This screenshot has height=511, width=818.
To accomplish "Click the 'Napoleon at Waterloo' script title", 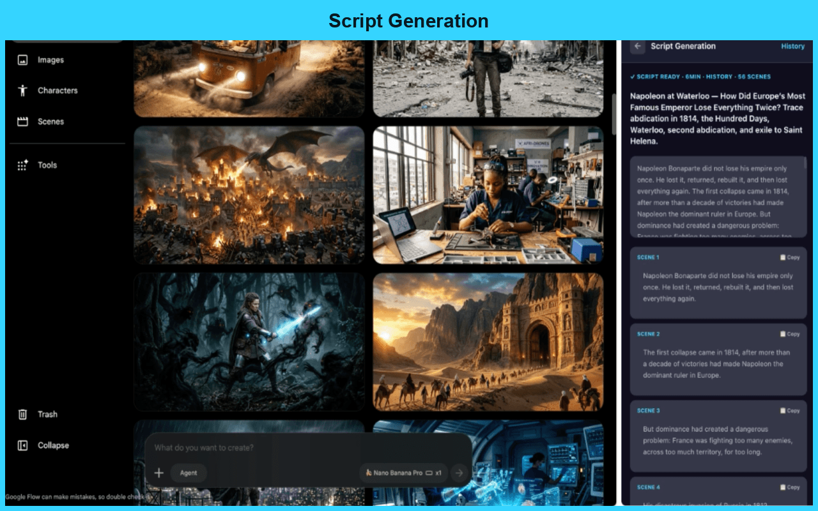I will coord(717,119).
